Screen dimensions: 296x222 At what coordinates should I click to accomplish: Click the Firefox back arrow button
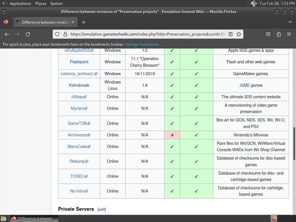point(7,34)
